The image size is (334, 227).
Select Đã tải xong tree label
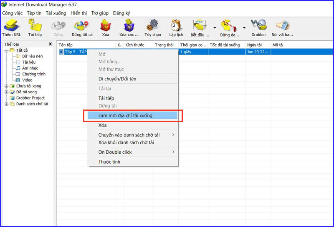(26, 92)
